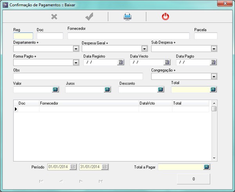Select the first grid row marker arrow
Viewport: 235px width, 192px height.
[x=16, y=109]
